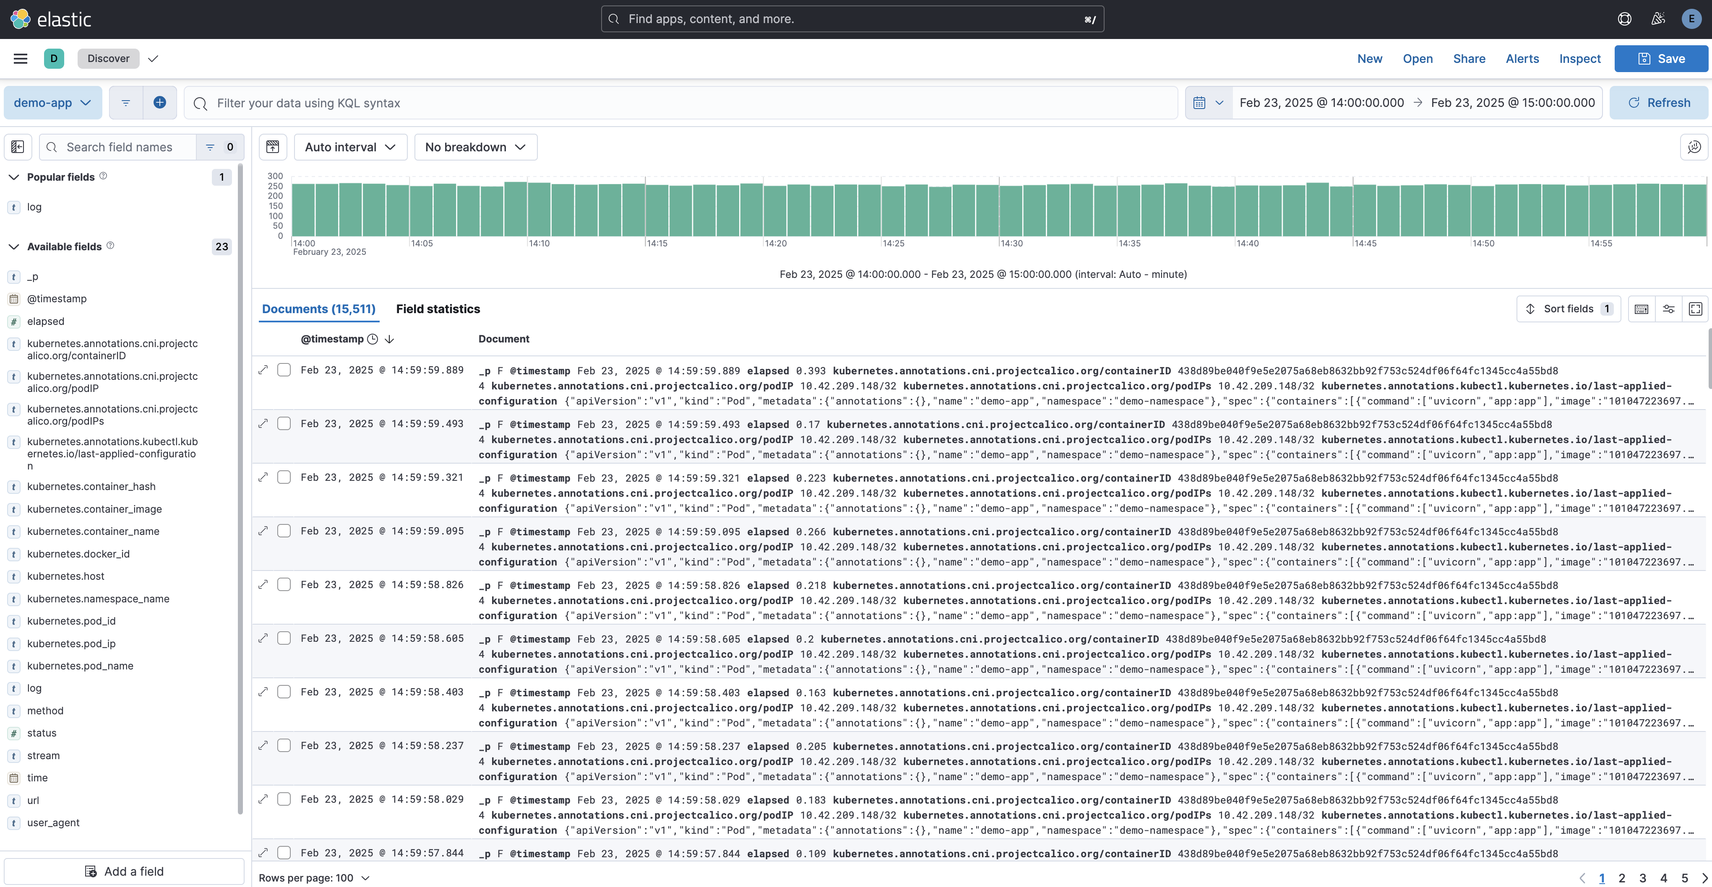Click the histogram bar at 14:00
1712x887 pixels.
(304, 210)
